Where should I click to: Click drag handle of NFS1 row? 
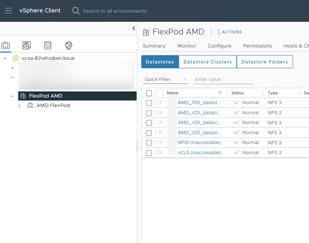(x=160, y=142)
